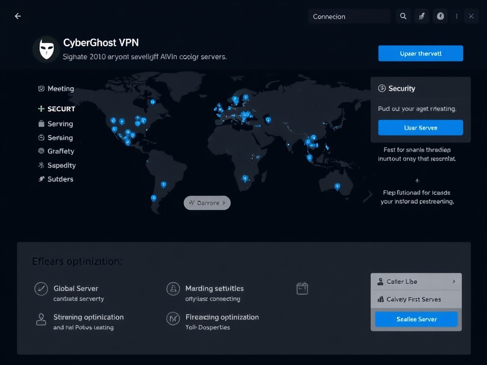Click the Connecion search field
Screen dimensions: 487x365
[350, 16]
